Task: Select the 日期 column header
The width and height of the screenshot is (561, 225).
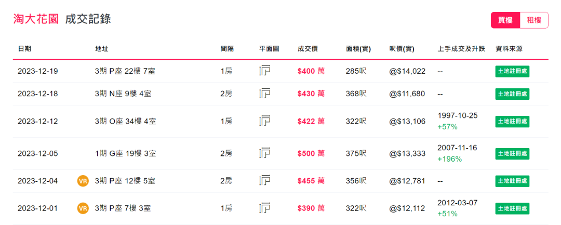Action: tap(24, 49)
